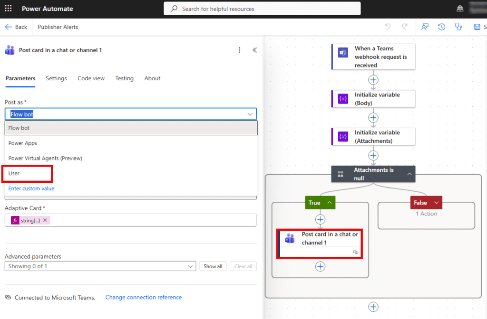Collapse the action panel with double chevron
487x319 pixels.
pos(254,50)
